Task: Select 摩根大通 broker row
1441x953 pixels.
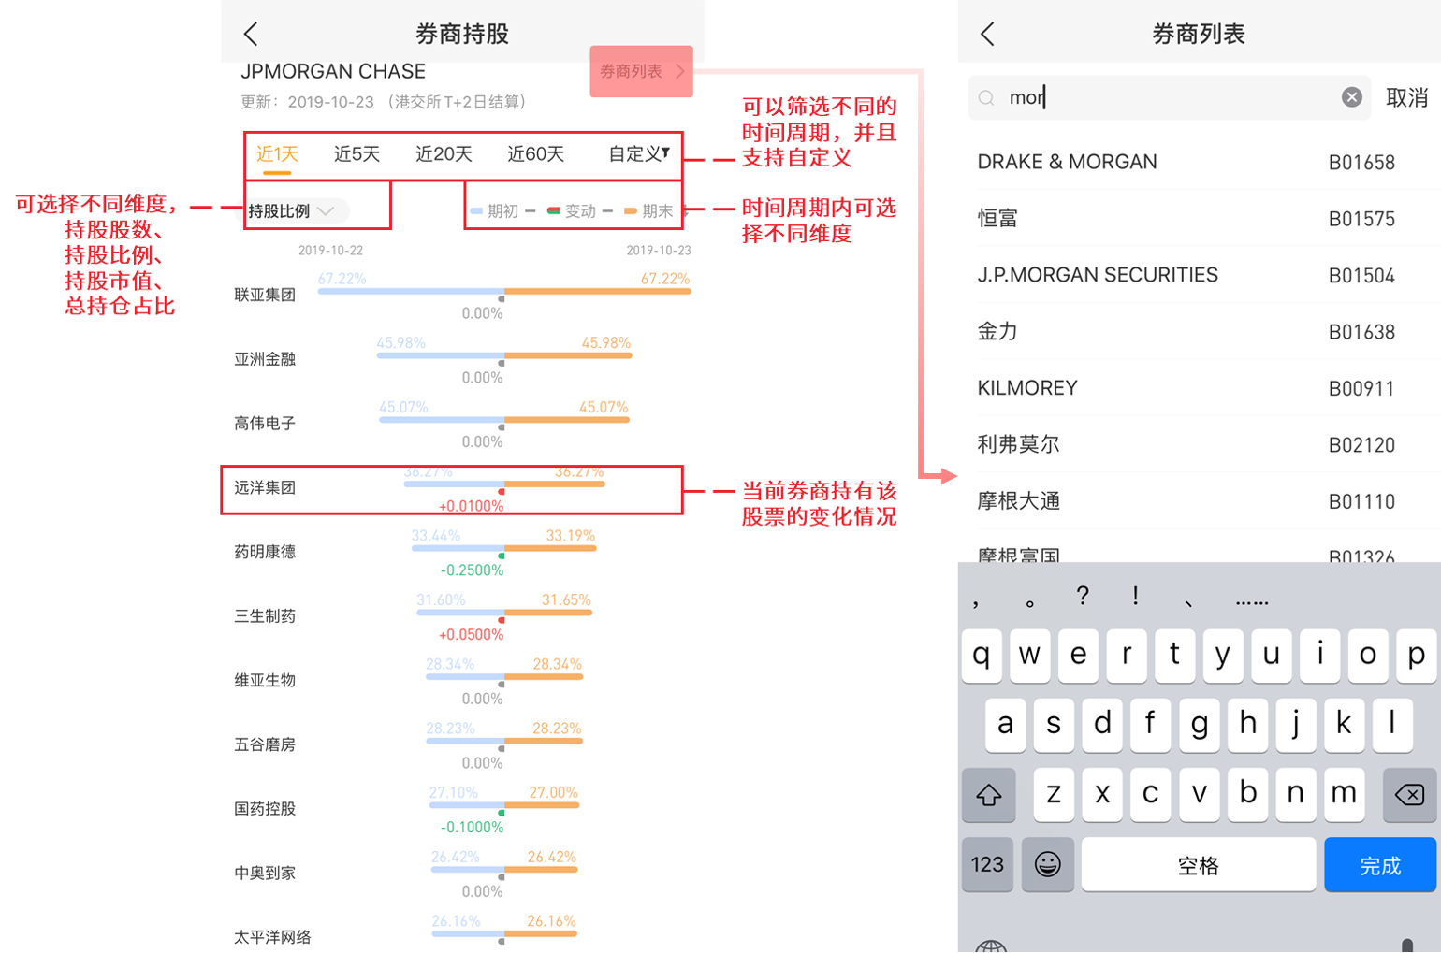Action: point(1199,501)
